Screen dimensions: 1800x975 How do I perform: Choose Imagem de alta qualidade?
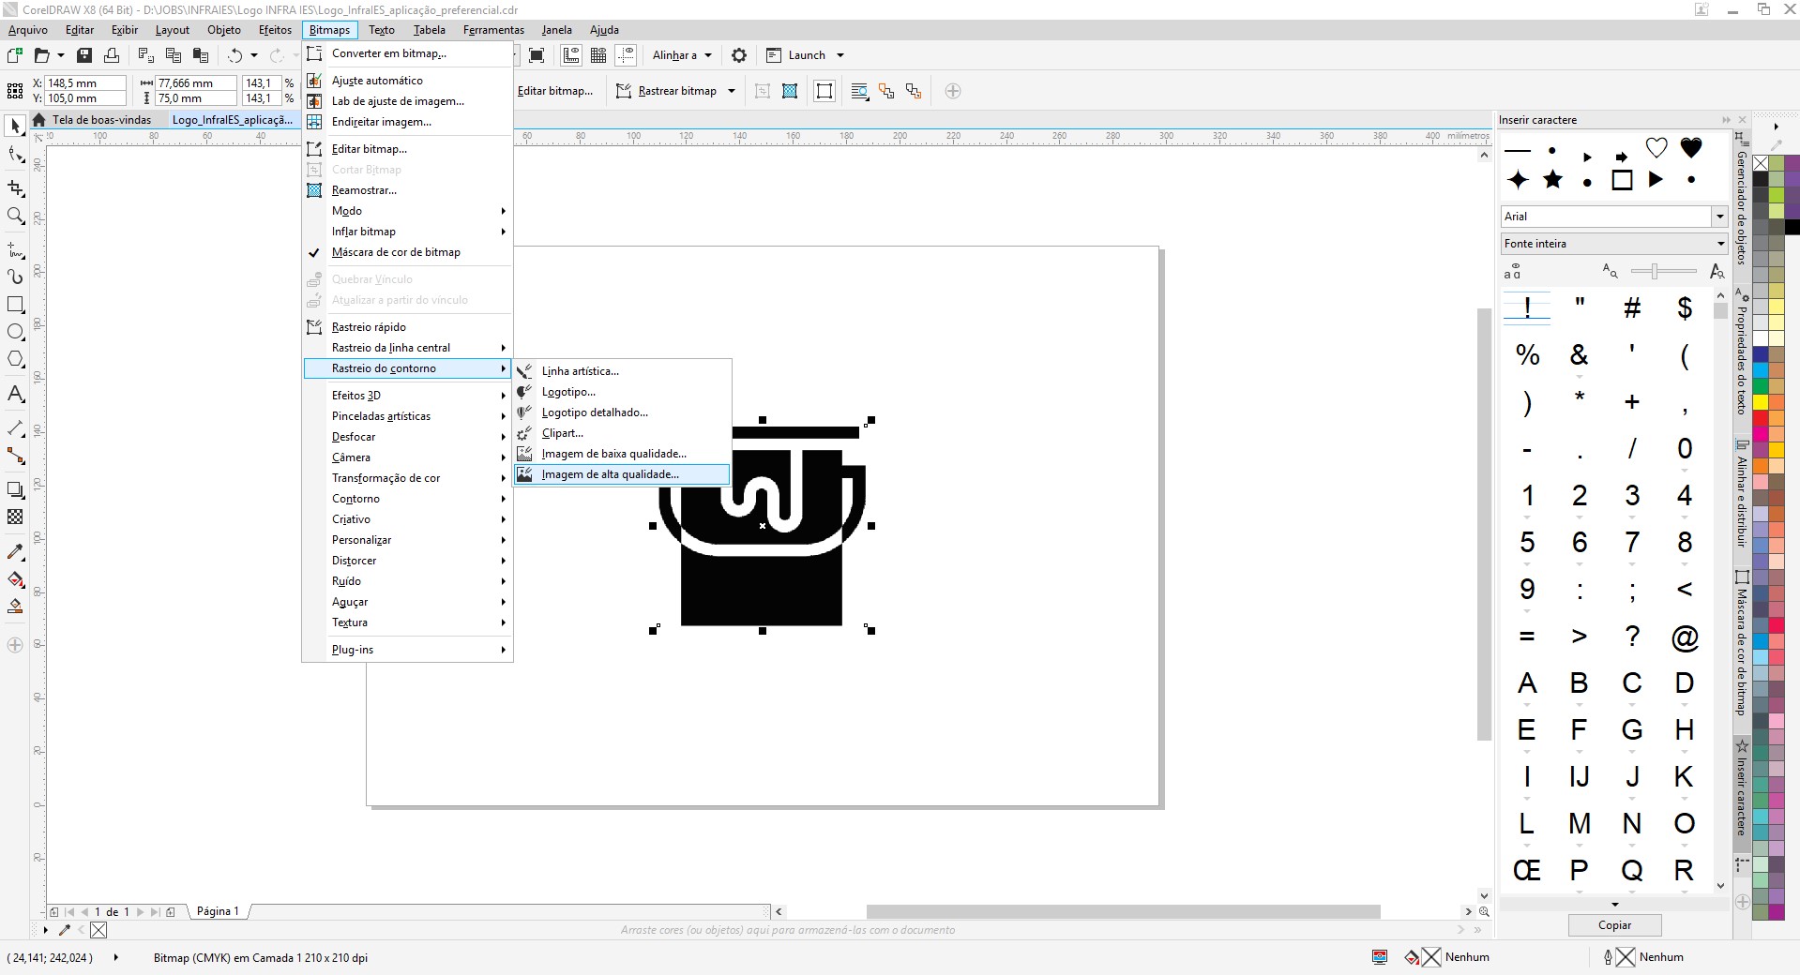click(x=622, y=474)
